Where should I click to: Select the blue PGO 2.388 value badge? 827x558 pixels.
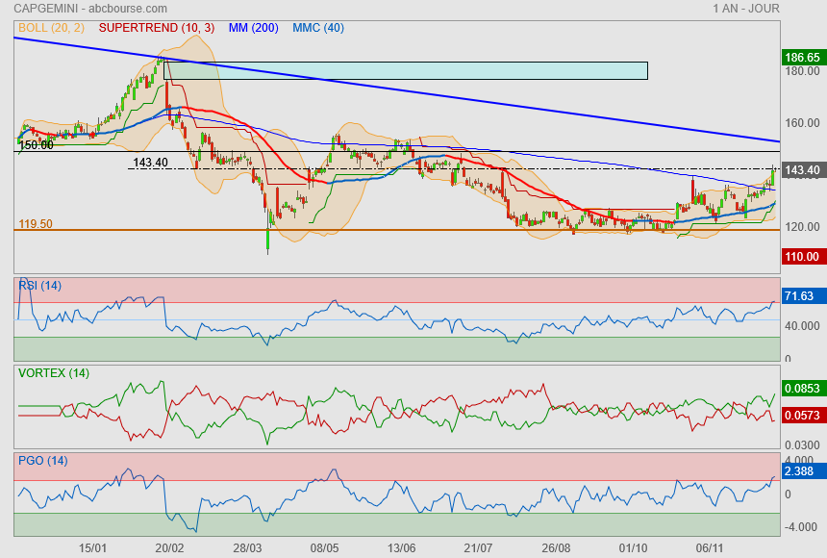click(x=802, y=472)
